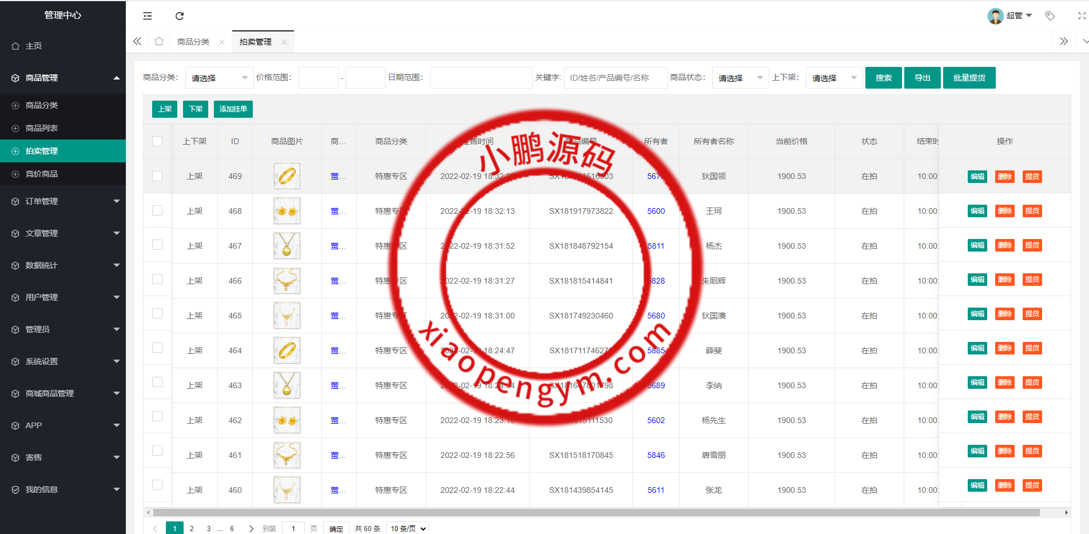Click the 搜索 button
Image resolution: width=1089 pixels, height=534 pixels.
click(883, 78)
